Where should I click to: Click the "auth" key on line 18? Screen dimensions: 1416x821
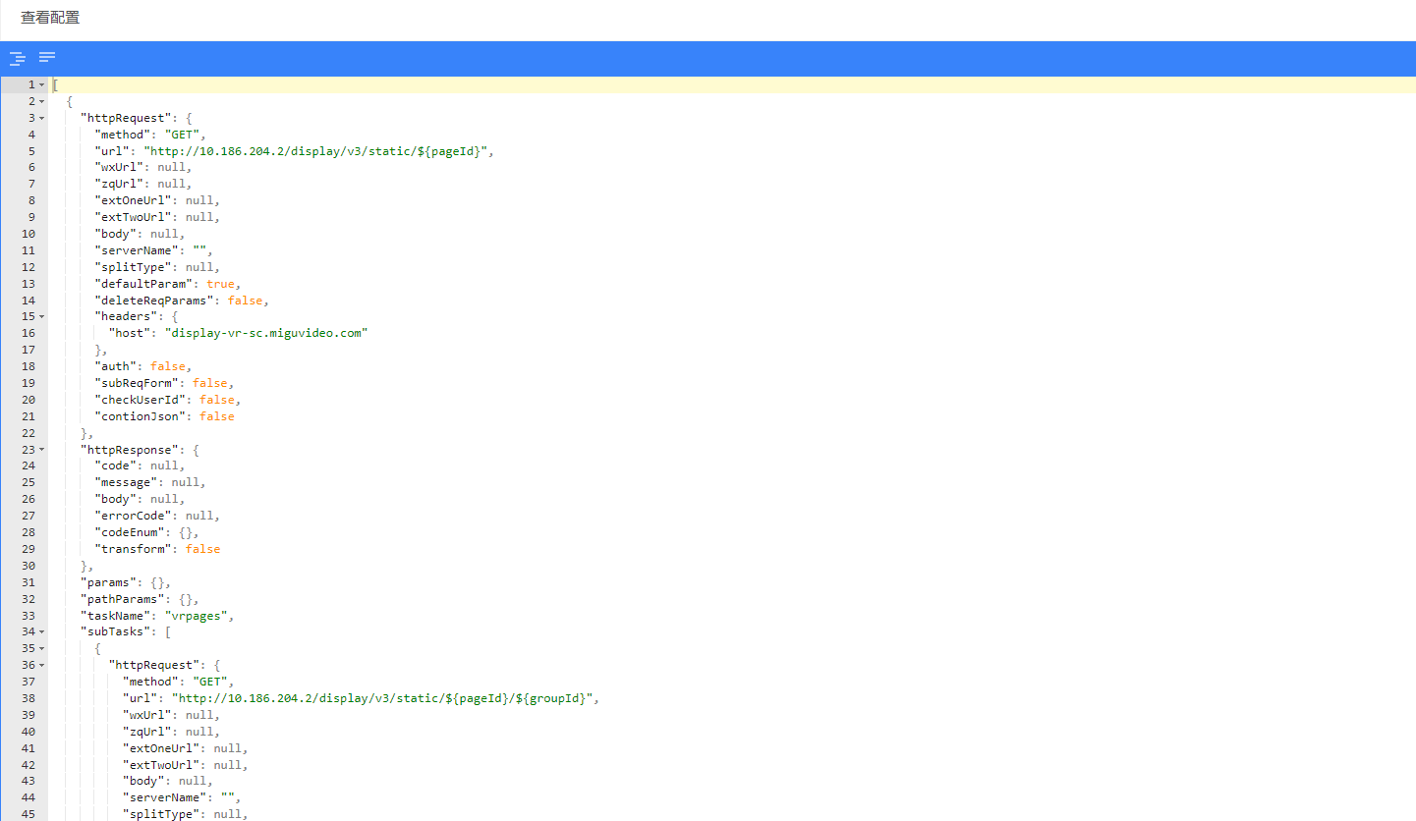[116, 366]
